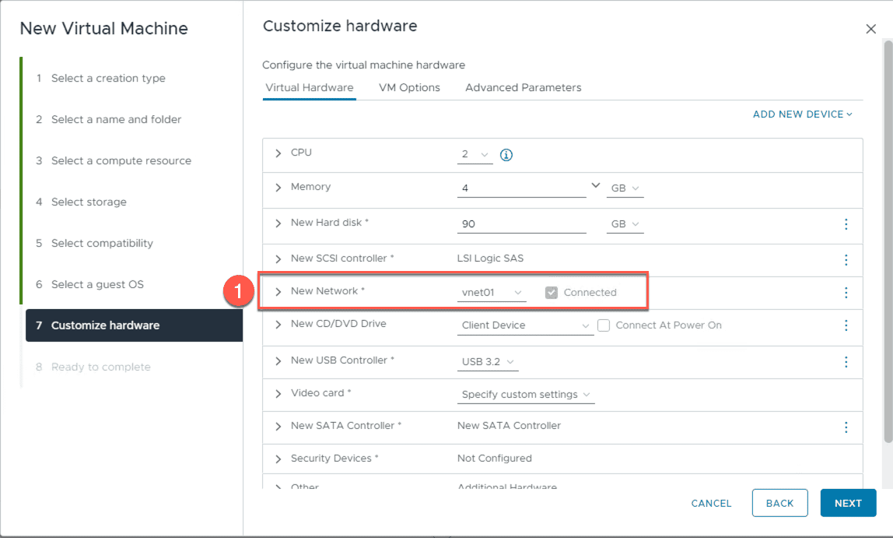
Task: Close the Customize hardware dialog
Action: (870, 29)
